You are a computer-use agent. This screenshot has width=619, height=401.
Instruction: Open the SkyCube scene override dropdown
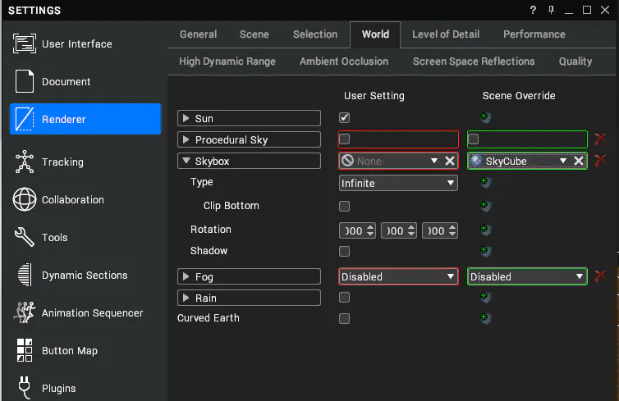pos(563,161)
